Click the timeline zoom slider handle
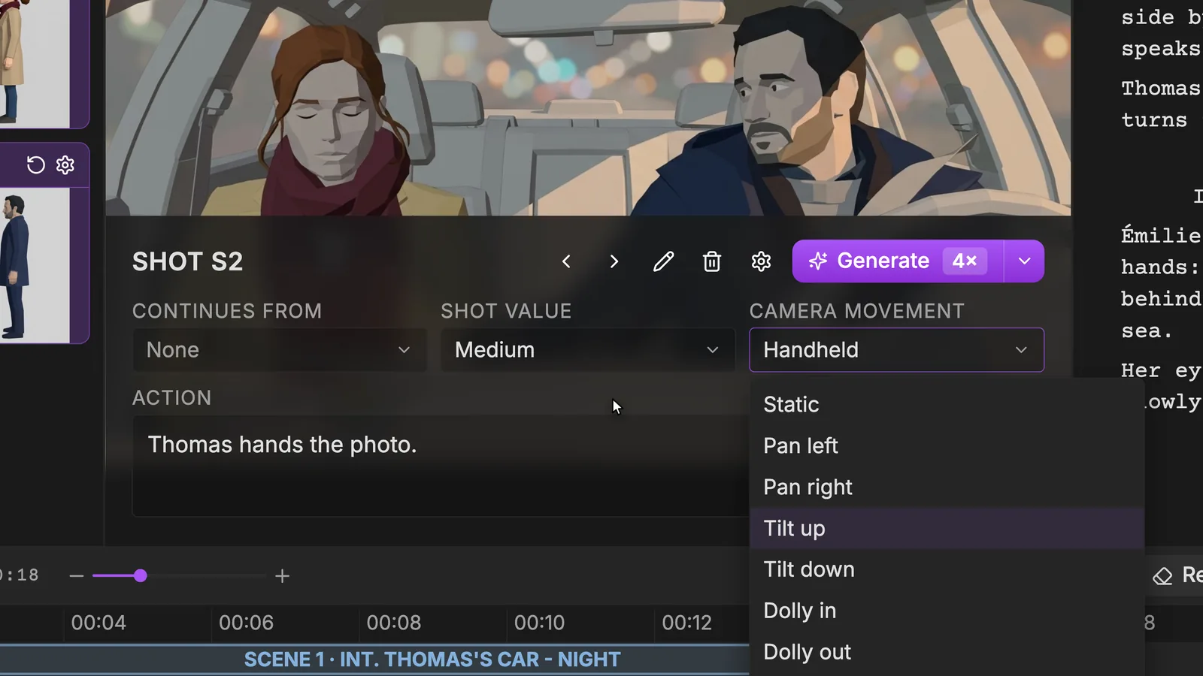This screenshot has height=676, width=1203. [141, 576]
